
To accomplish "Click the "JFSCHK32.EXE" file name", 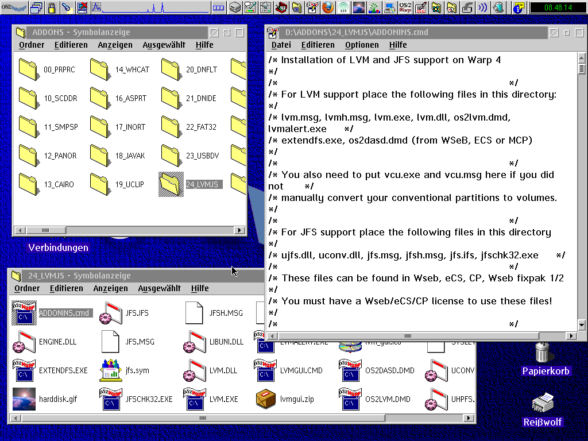I will point(149,400).
